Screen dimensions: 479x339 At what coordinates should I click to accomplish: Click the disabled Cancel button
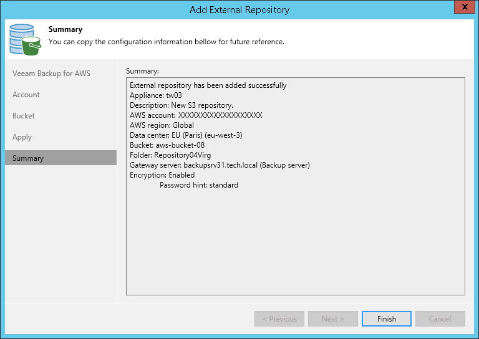440,318
